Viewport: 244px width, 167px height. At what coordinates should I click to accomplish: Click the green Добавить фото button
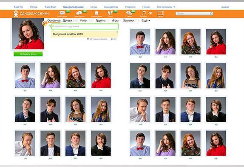click(28, 54)
